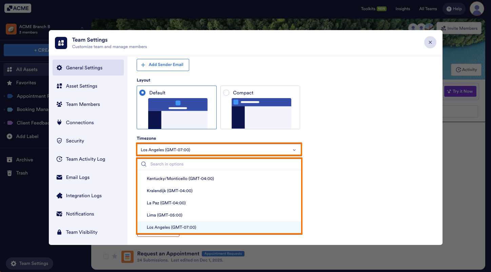Click the Team Activity Log clock icon
The image size is (491, 272).
[x=59, y=159]
